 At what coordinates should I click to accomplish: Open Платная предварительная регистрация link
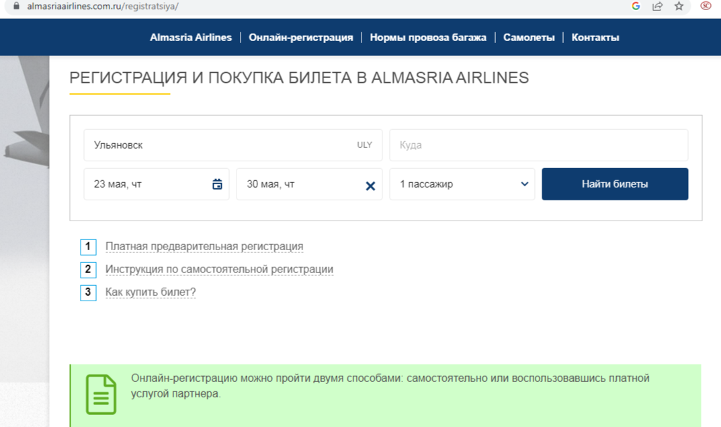pyautogui.click(x=204, y=247)
